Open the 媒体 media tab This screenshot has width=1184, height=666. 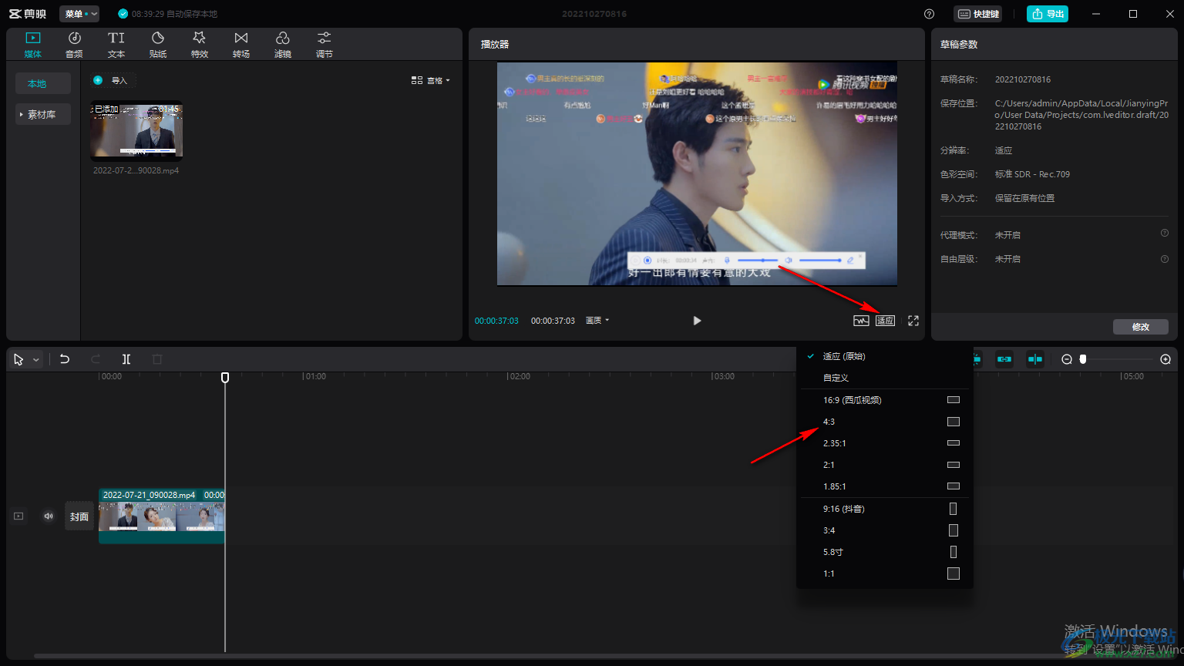pyautogui.click(x=33, y=45)
